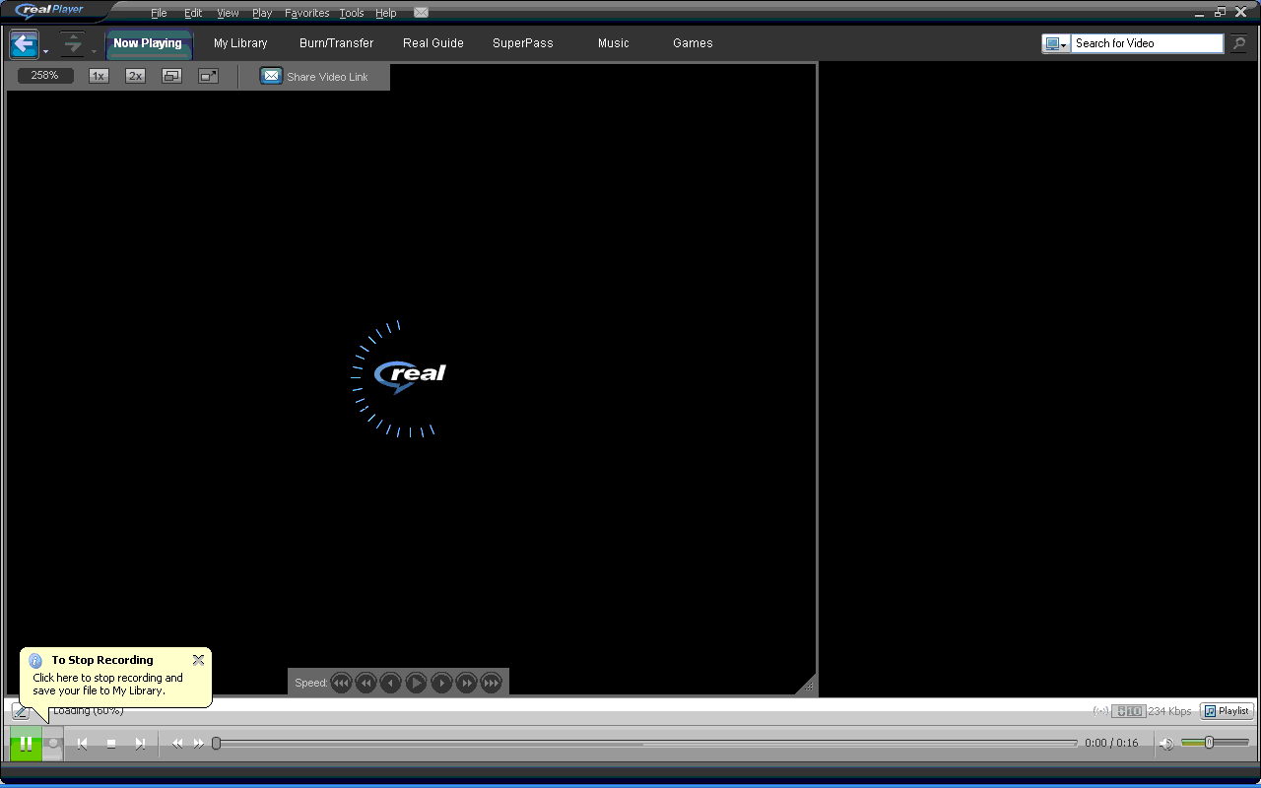Click the edit clip info pencil icon
This screenshot has height=788, width=1261.
tap(20, 710)
